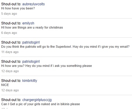Viewport: 132px width, 109px height.
Task: Open the chargergirlplusccjg profile link
Action: [x=37, y=100]
